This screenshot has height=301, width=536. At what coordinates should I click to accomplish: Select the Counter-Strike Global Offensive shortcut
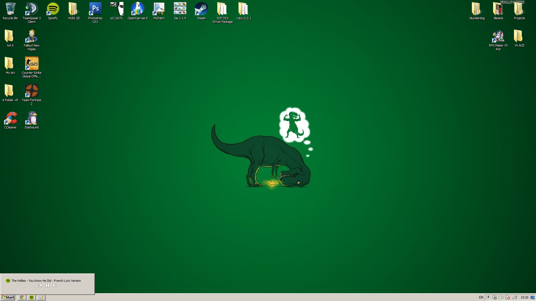click(x=32, y=67)
